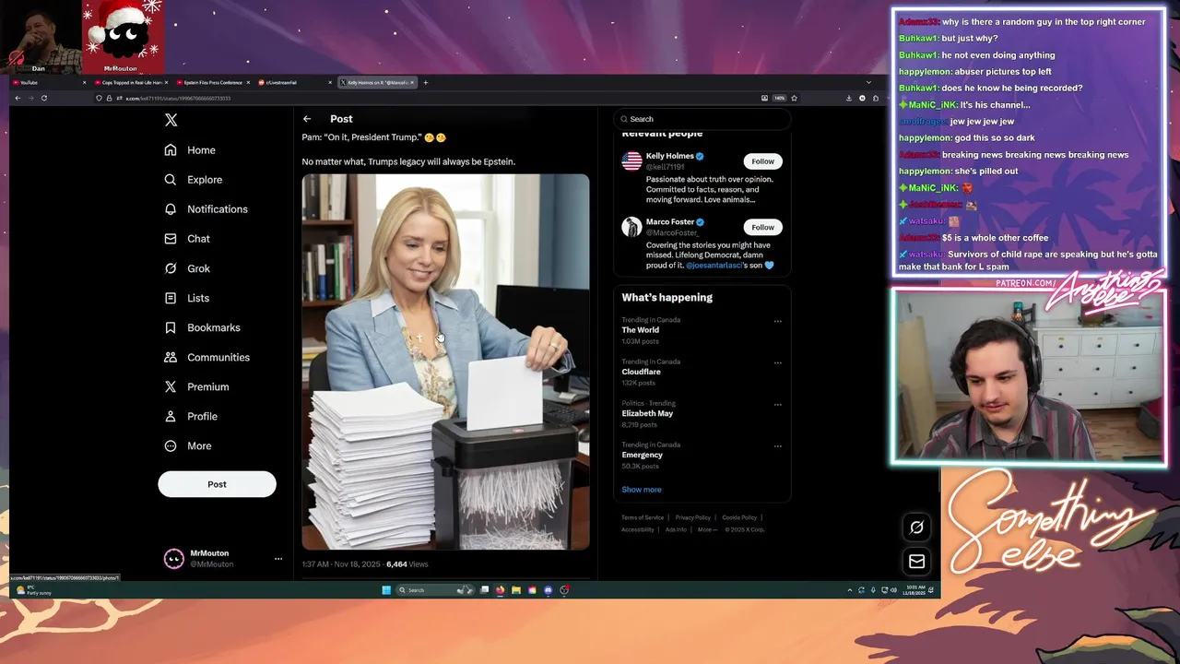Open Explore in the X sidebar
1180x664 pixels.
pyautogui.click(x=194, y=180)
